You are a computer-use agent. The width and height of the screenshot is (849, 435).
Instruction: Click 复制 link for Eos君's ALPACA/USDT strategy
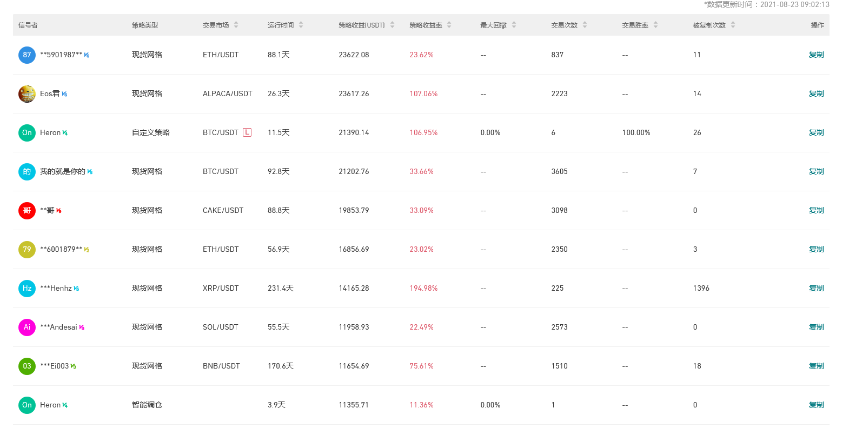(816, 94)
